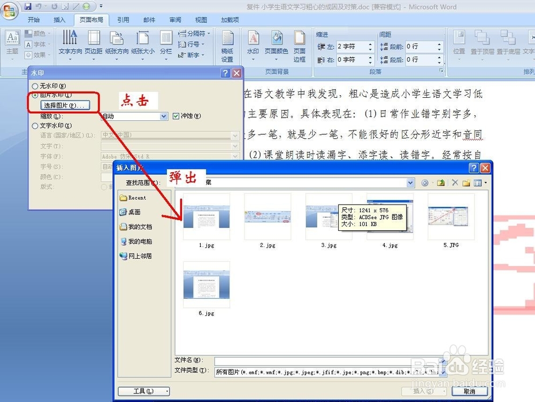Switch to the 加载项 ribbon tab
This screenshot has width=535, height=402.
tap(230, 20)
